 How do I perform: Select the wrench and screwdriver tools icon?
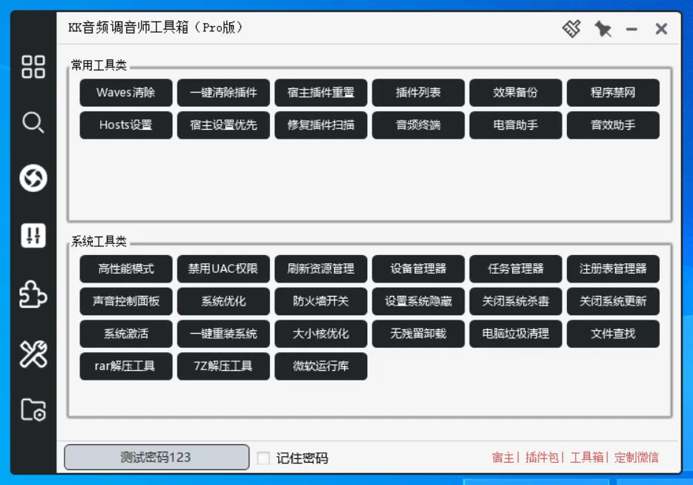coord(33,354)
